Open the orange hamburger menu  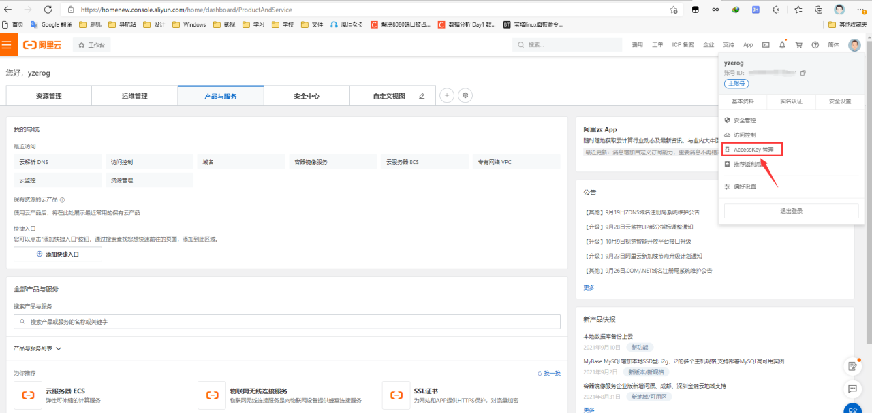click(9, 44)
